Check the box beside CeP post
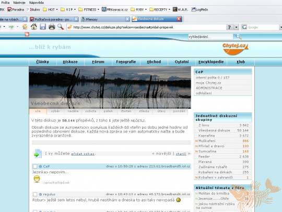Screen dimensions: 282x212 [x=35, y=166]
